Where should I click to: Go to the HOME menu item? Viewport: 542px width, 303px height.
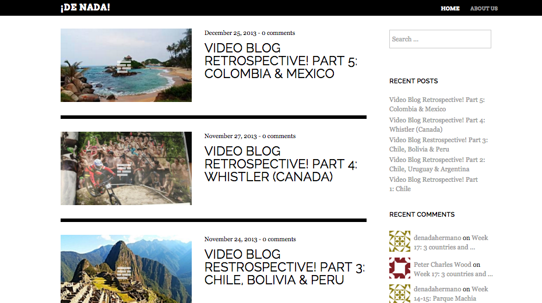coord(450,8)
